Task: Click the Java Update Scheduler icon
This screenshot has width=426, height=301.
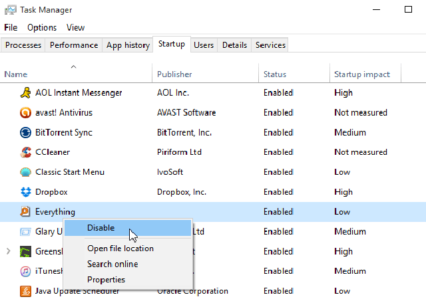Action: 25,291
